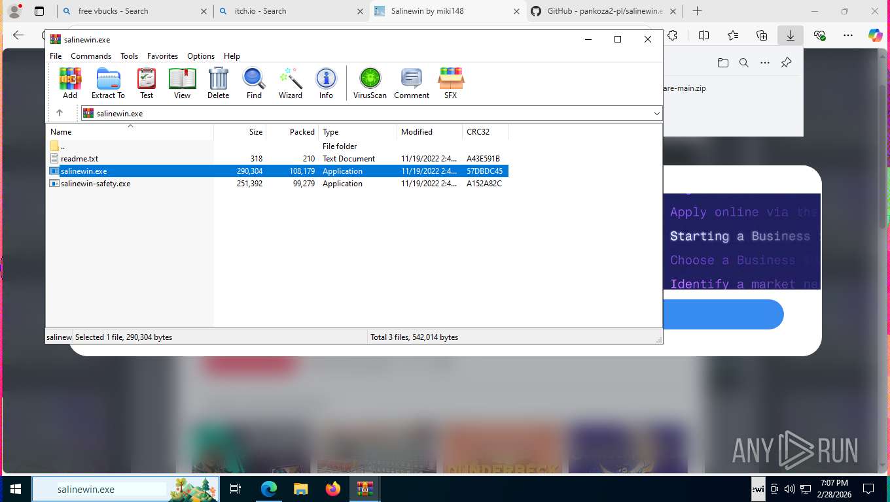Open Edge settings and more menu
Image resolution: width=890 pixels, height=502 pixels.
point(848,35)
